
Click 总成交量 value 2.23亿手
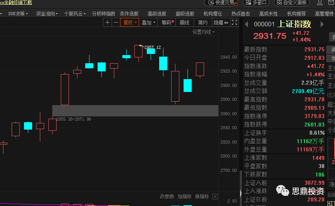313,83
